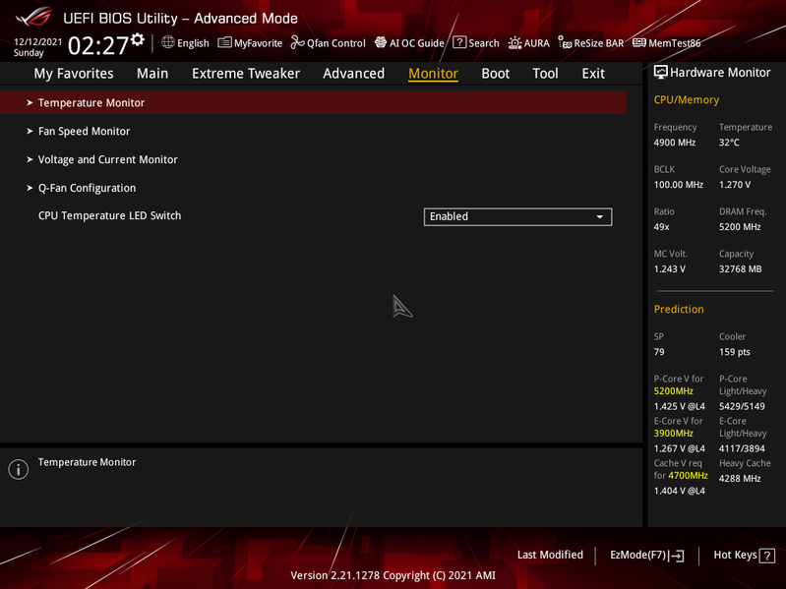Click the 02:27 clock time
786x589 pixels.
(98, 45)
